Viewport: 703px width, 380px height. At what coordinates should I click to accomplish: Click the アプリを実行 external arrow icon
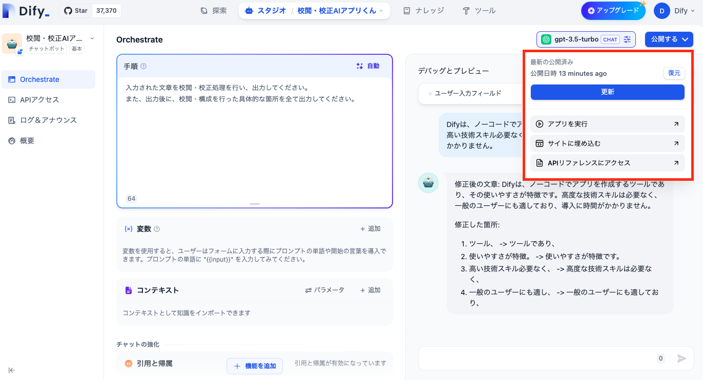coord(676,124)
